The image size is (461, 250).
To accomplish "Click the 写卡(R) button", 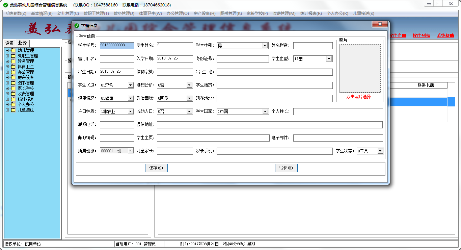I will point(286,168).
